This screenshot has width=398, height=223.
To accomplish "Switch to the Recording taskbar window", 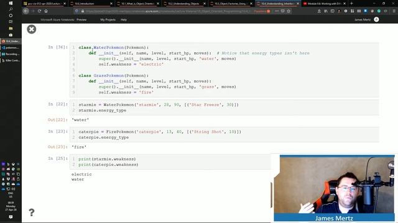I will pyautogui.click(x=11, y=54).
